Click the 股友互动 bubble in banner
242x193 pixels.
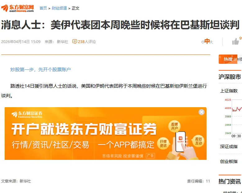tap(198, 141)
